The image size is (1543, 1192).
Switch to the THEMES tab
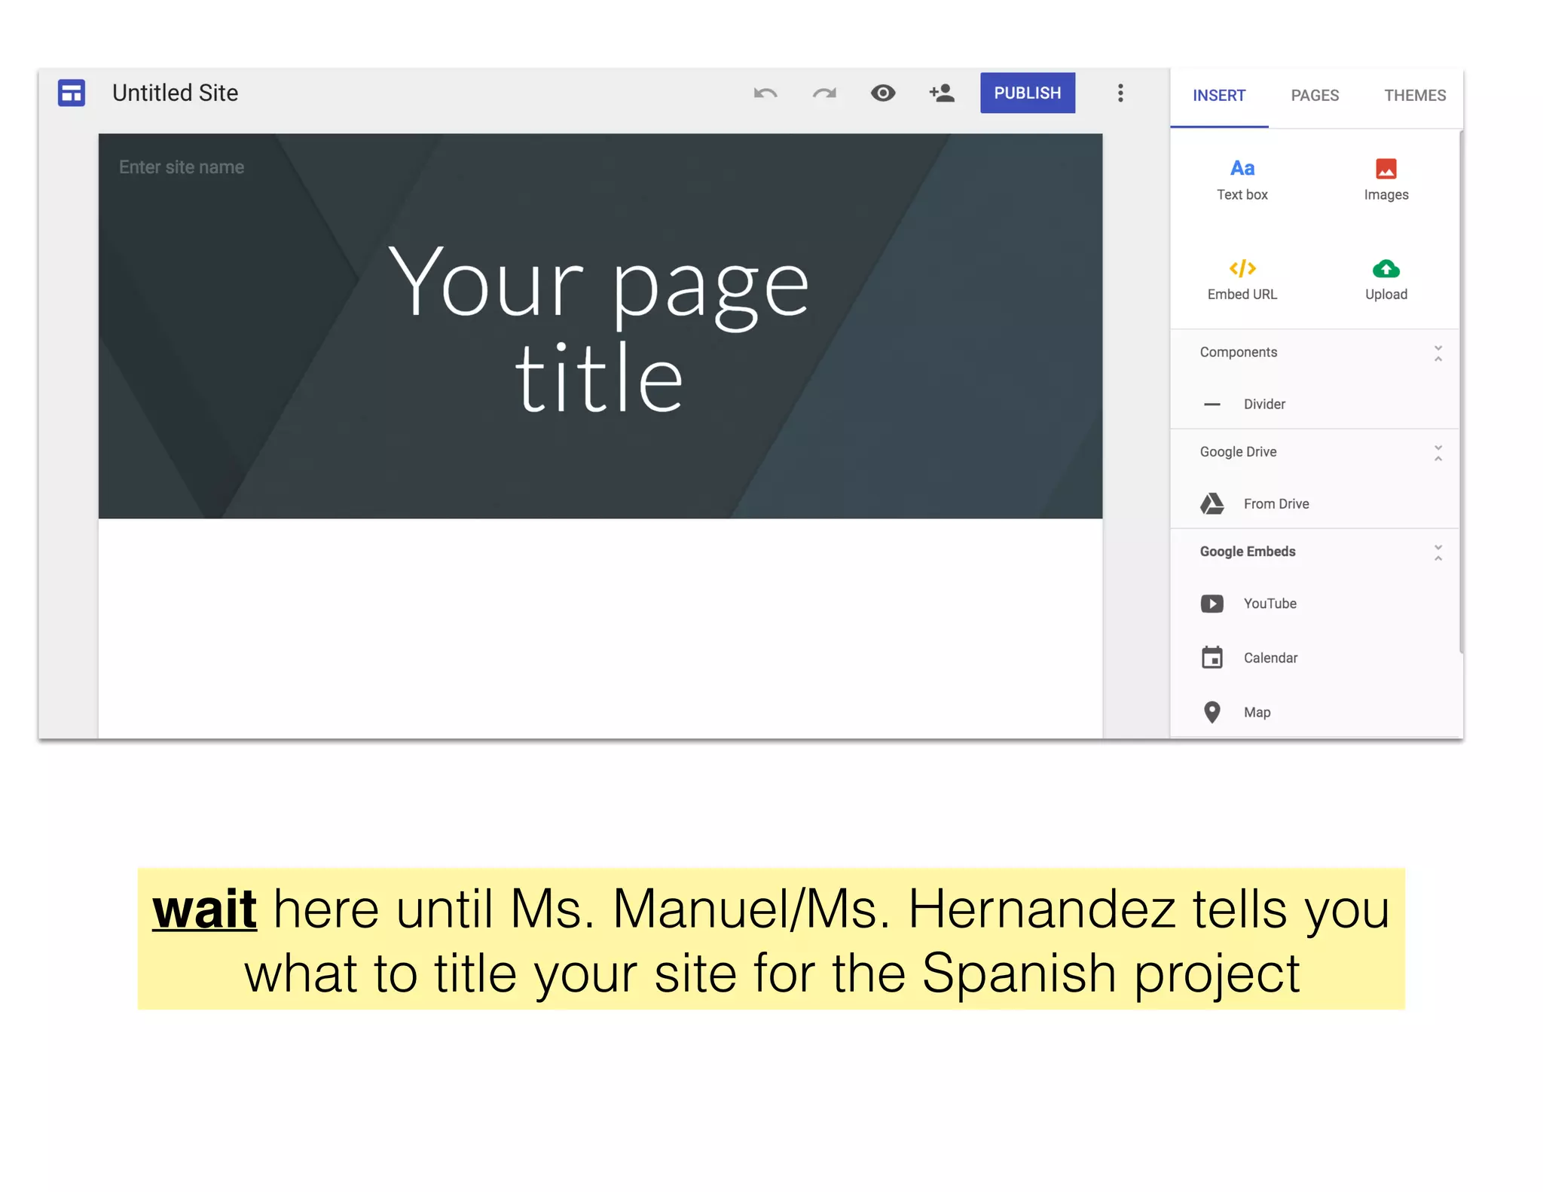(1415, 96)
